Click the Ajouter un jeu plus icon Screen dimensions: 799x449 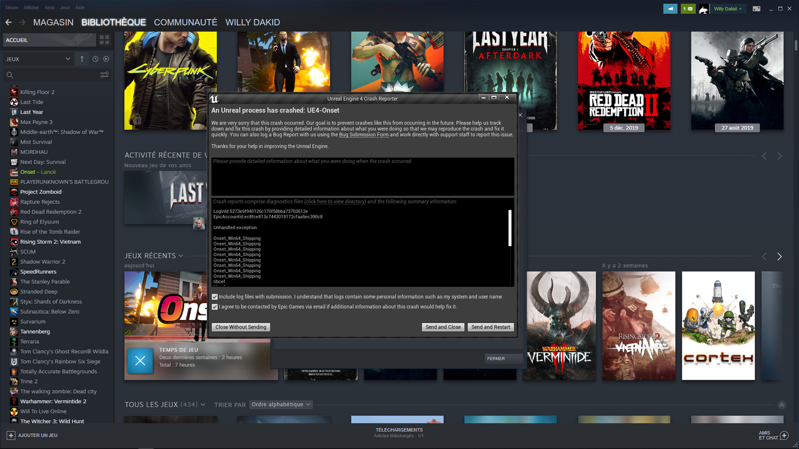tap(11, 435)
